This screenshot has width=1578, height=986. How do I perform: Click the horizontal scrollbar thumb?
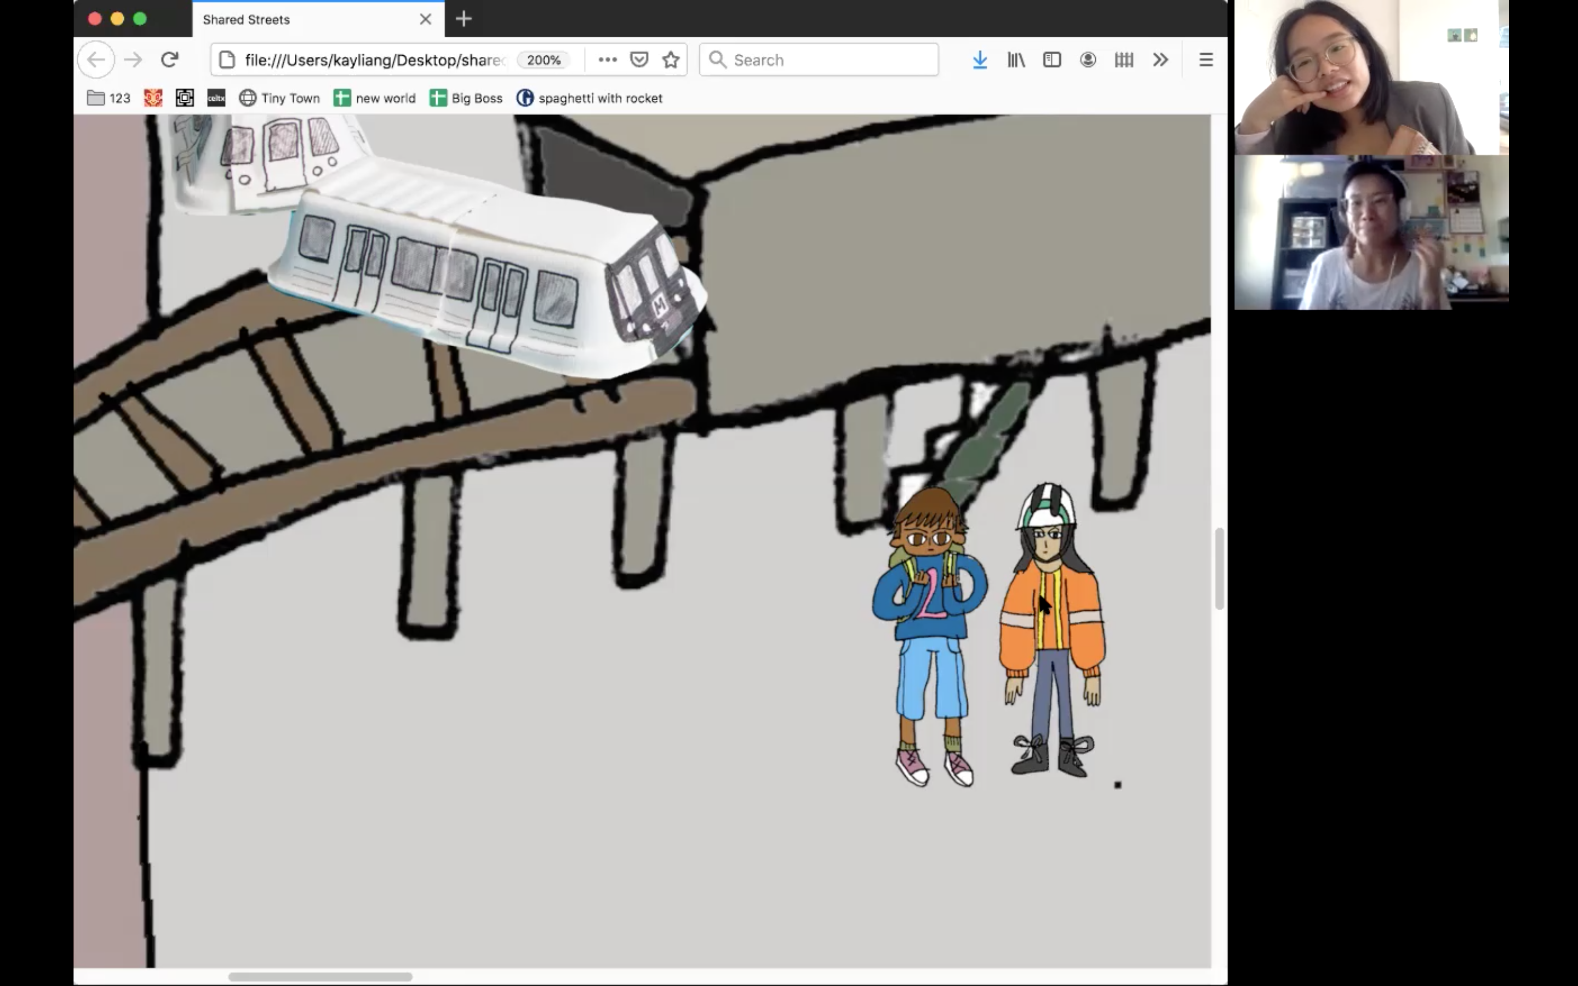(x=319, y=976)
